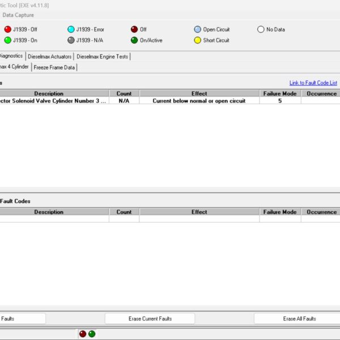Open the Dieselmax Engine Tests tab
Viewport: 340px width, 340px height.
point(102,57)
